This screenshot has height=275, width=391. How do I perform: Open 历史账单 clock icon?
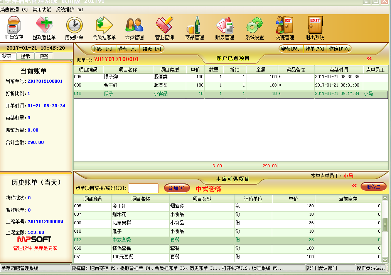pos(74,28)
